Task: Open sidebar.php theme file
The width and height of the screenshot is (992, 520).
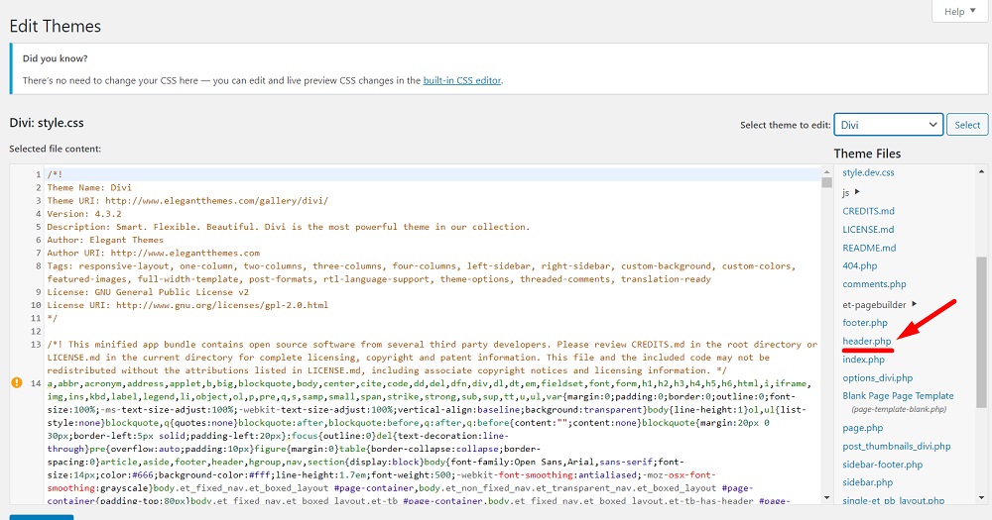Action: (x=867, y=482)
